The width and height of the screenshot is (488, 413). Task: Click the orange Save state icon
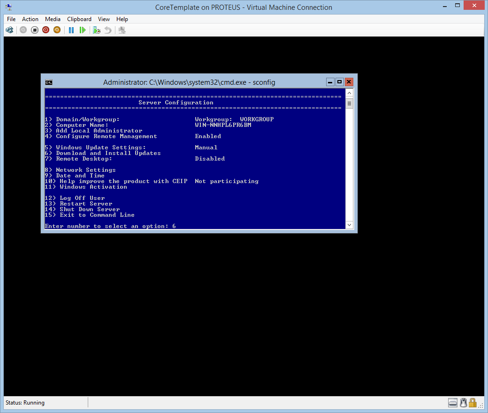point(57,30)
